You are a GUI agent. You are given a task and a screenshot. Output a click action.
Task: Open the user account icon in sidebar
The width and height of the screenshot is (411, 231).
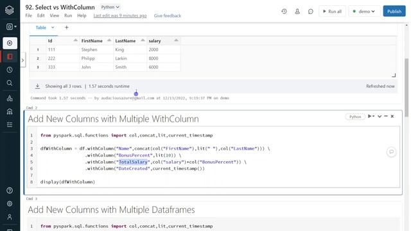pos(10,217)
